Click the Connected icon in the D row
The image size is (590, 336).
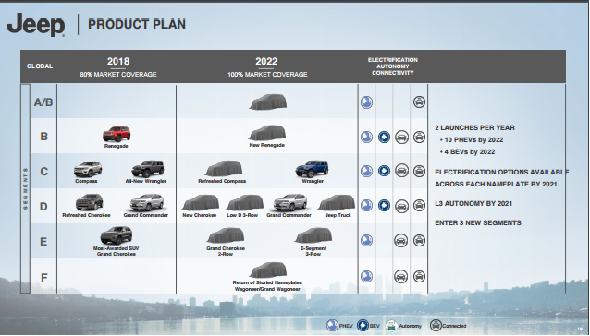(x=419, y=205)
